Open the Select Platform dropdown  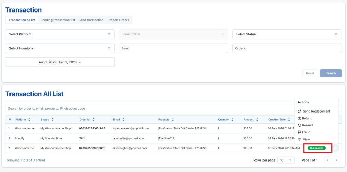[x=60, y=34]
